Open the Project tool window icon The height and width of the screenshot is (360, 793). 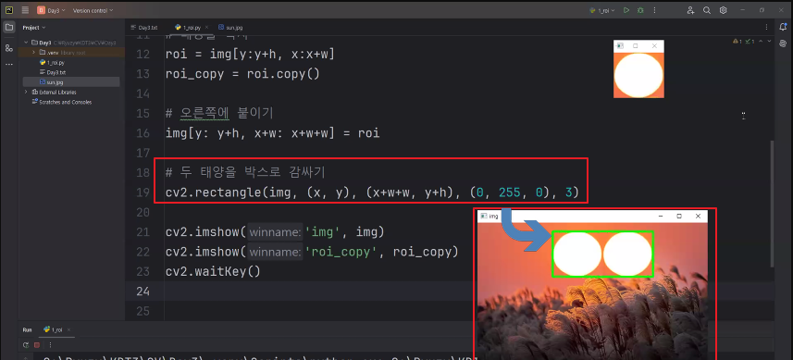pyautogui.click(x=9, y=28)
